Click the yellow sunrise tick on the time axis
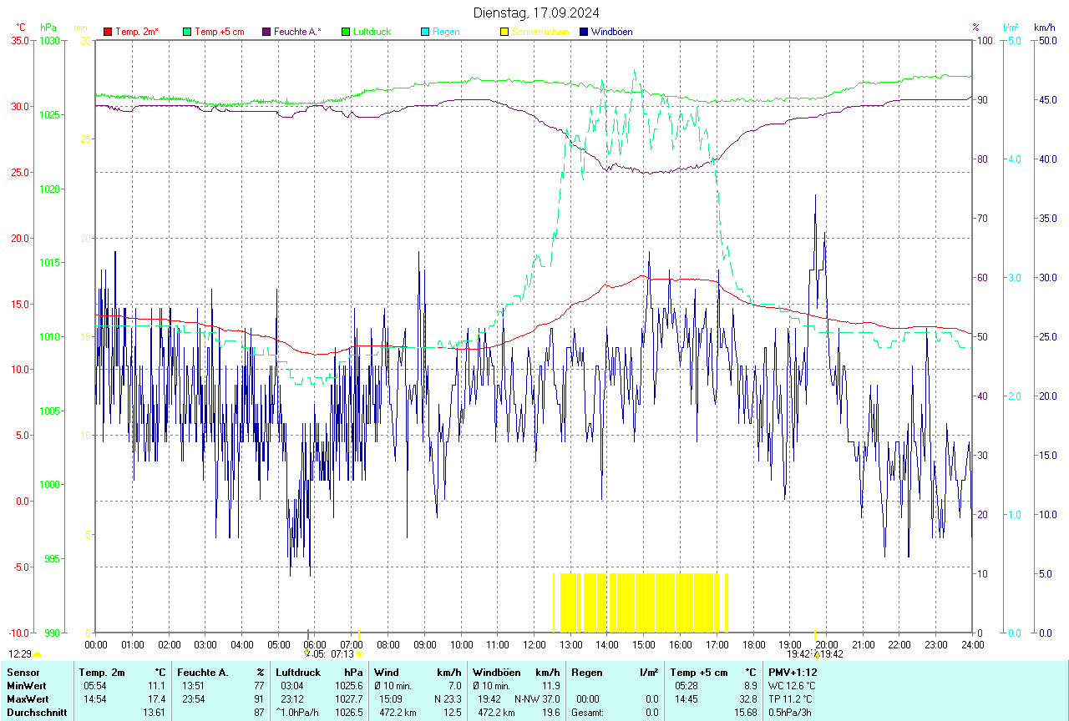Image resolution: width=1069 pixels, height=721 pixels. click(359, 633)
